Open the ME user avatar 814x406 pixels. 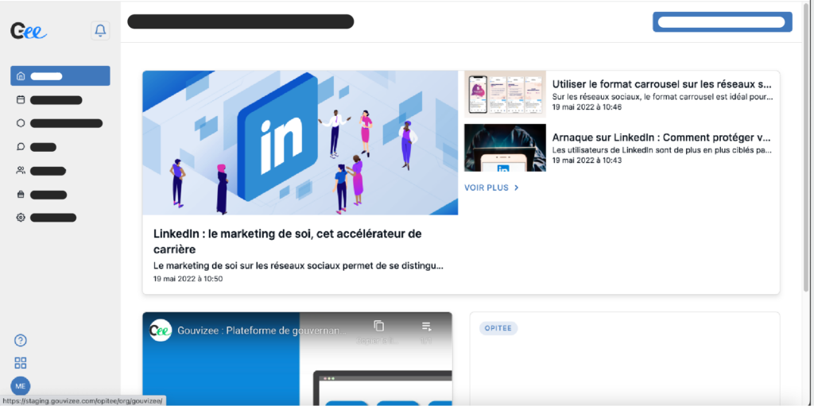tap(20, 386)
